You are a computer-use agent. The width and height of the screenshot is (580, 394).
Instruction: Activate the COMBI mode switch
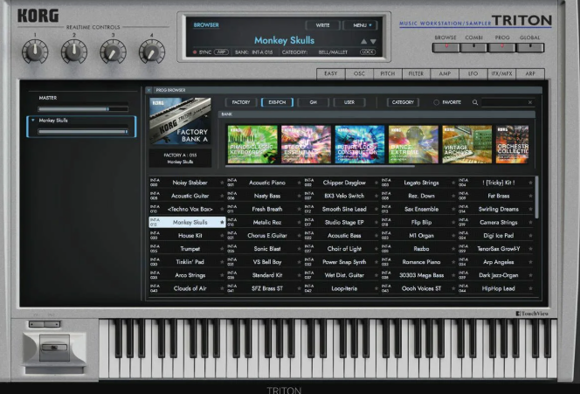click(473, 47)
